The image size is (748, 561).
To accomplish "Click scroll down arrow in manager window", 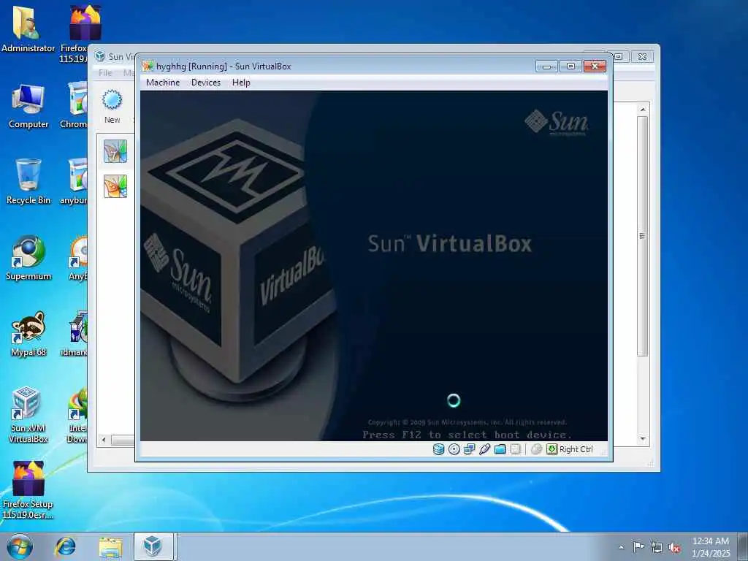I will [x=643, y=439].
